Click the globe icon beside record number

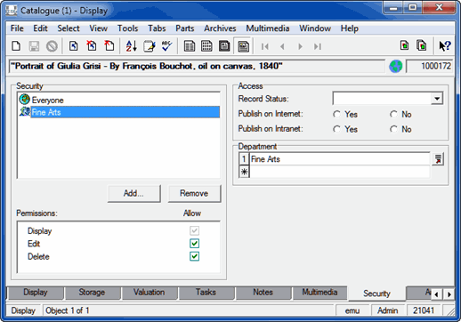coord(396,66)
